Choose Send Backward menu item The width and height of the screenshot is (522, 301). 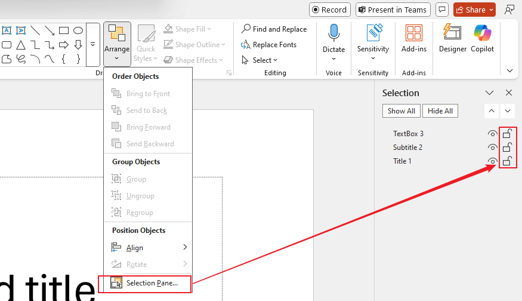coord(148,144)
